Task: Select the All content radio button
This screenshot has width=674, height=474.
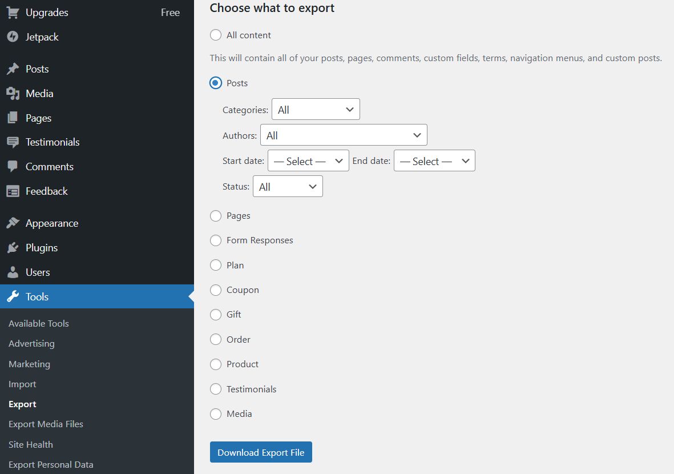Action: pyautogui.click(x=216, y=35)
